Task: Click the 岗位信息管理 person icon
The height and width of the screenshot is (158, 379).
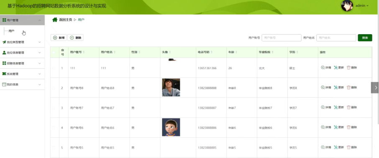Action: click(x=4, y=53)
